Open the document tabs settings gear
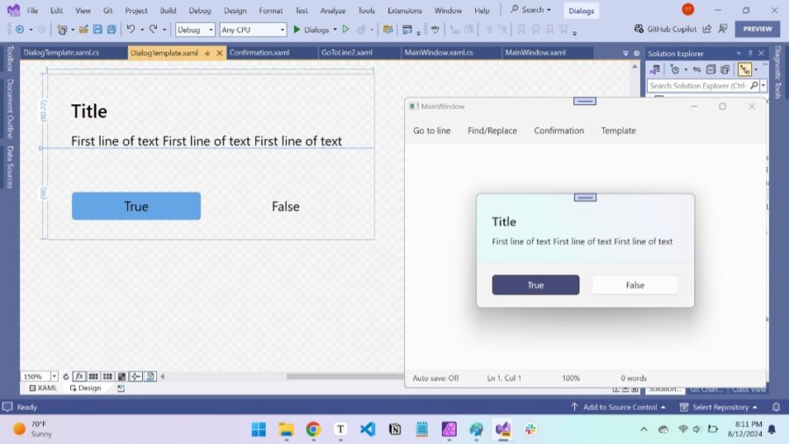 tap(636, 53)
